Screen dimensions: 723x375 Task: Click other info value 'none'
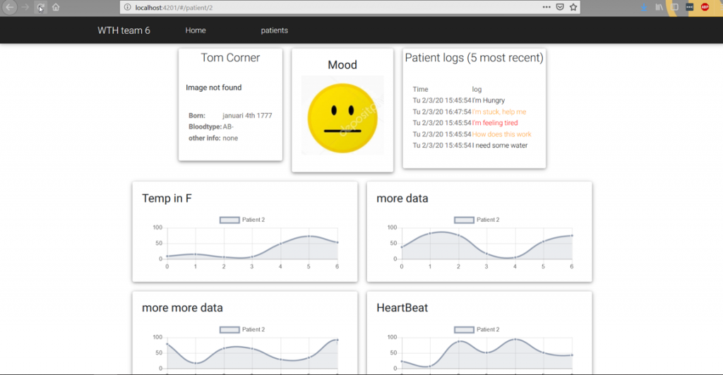[230, 138]
